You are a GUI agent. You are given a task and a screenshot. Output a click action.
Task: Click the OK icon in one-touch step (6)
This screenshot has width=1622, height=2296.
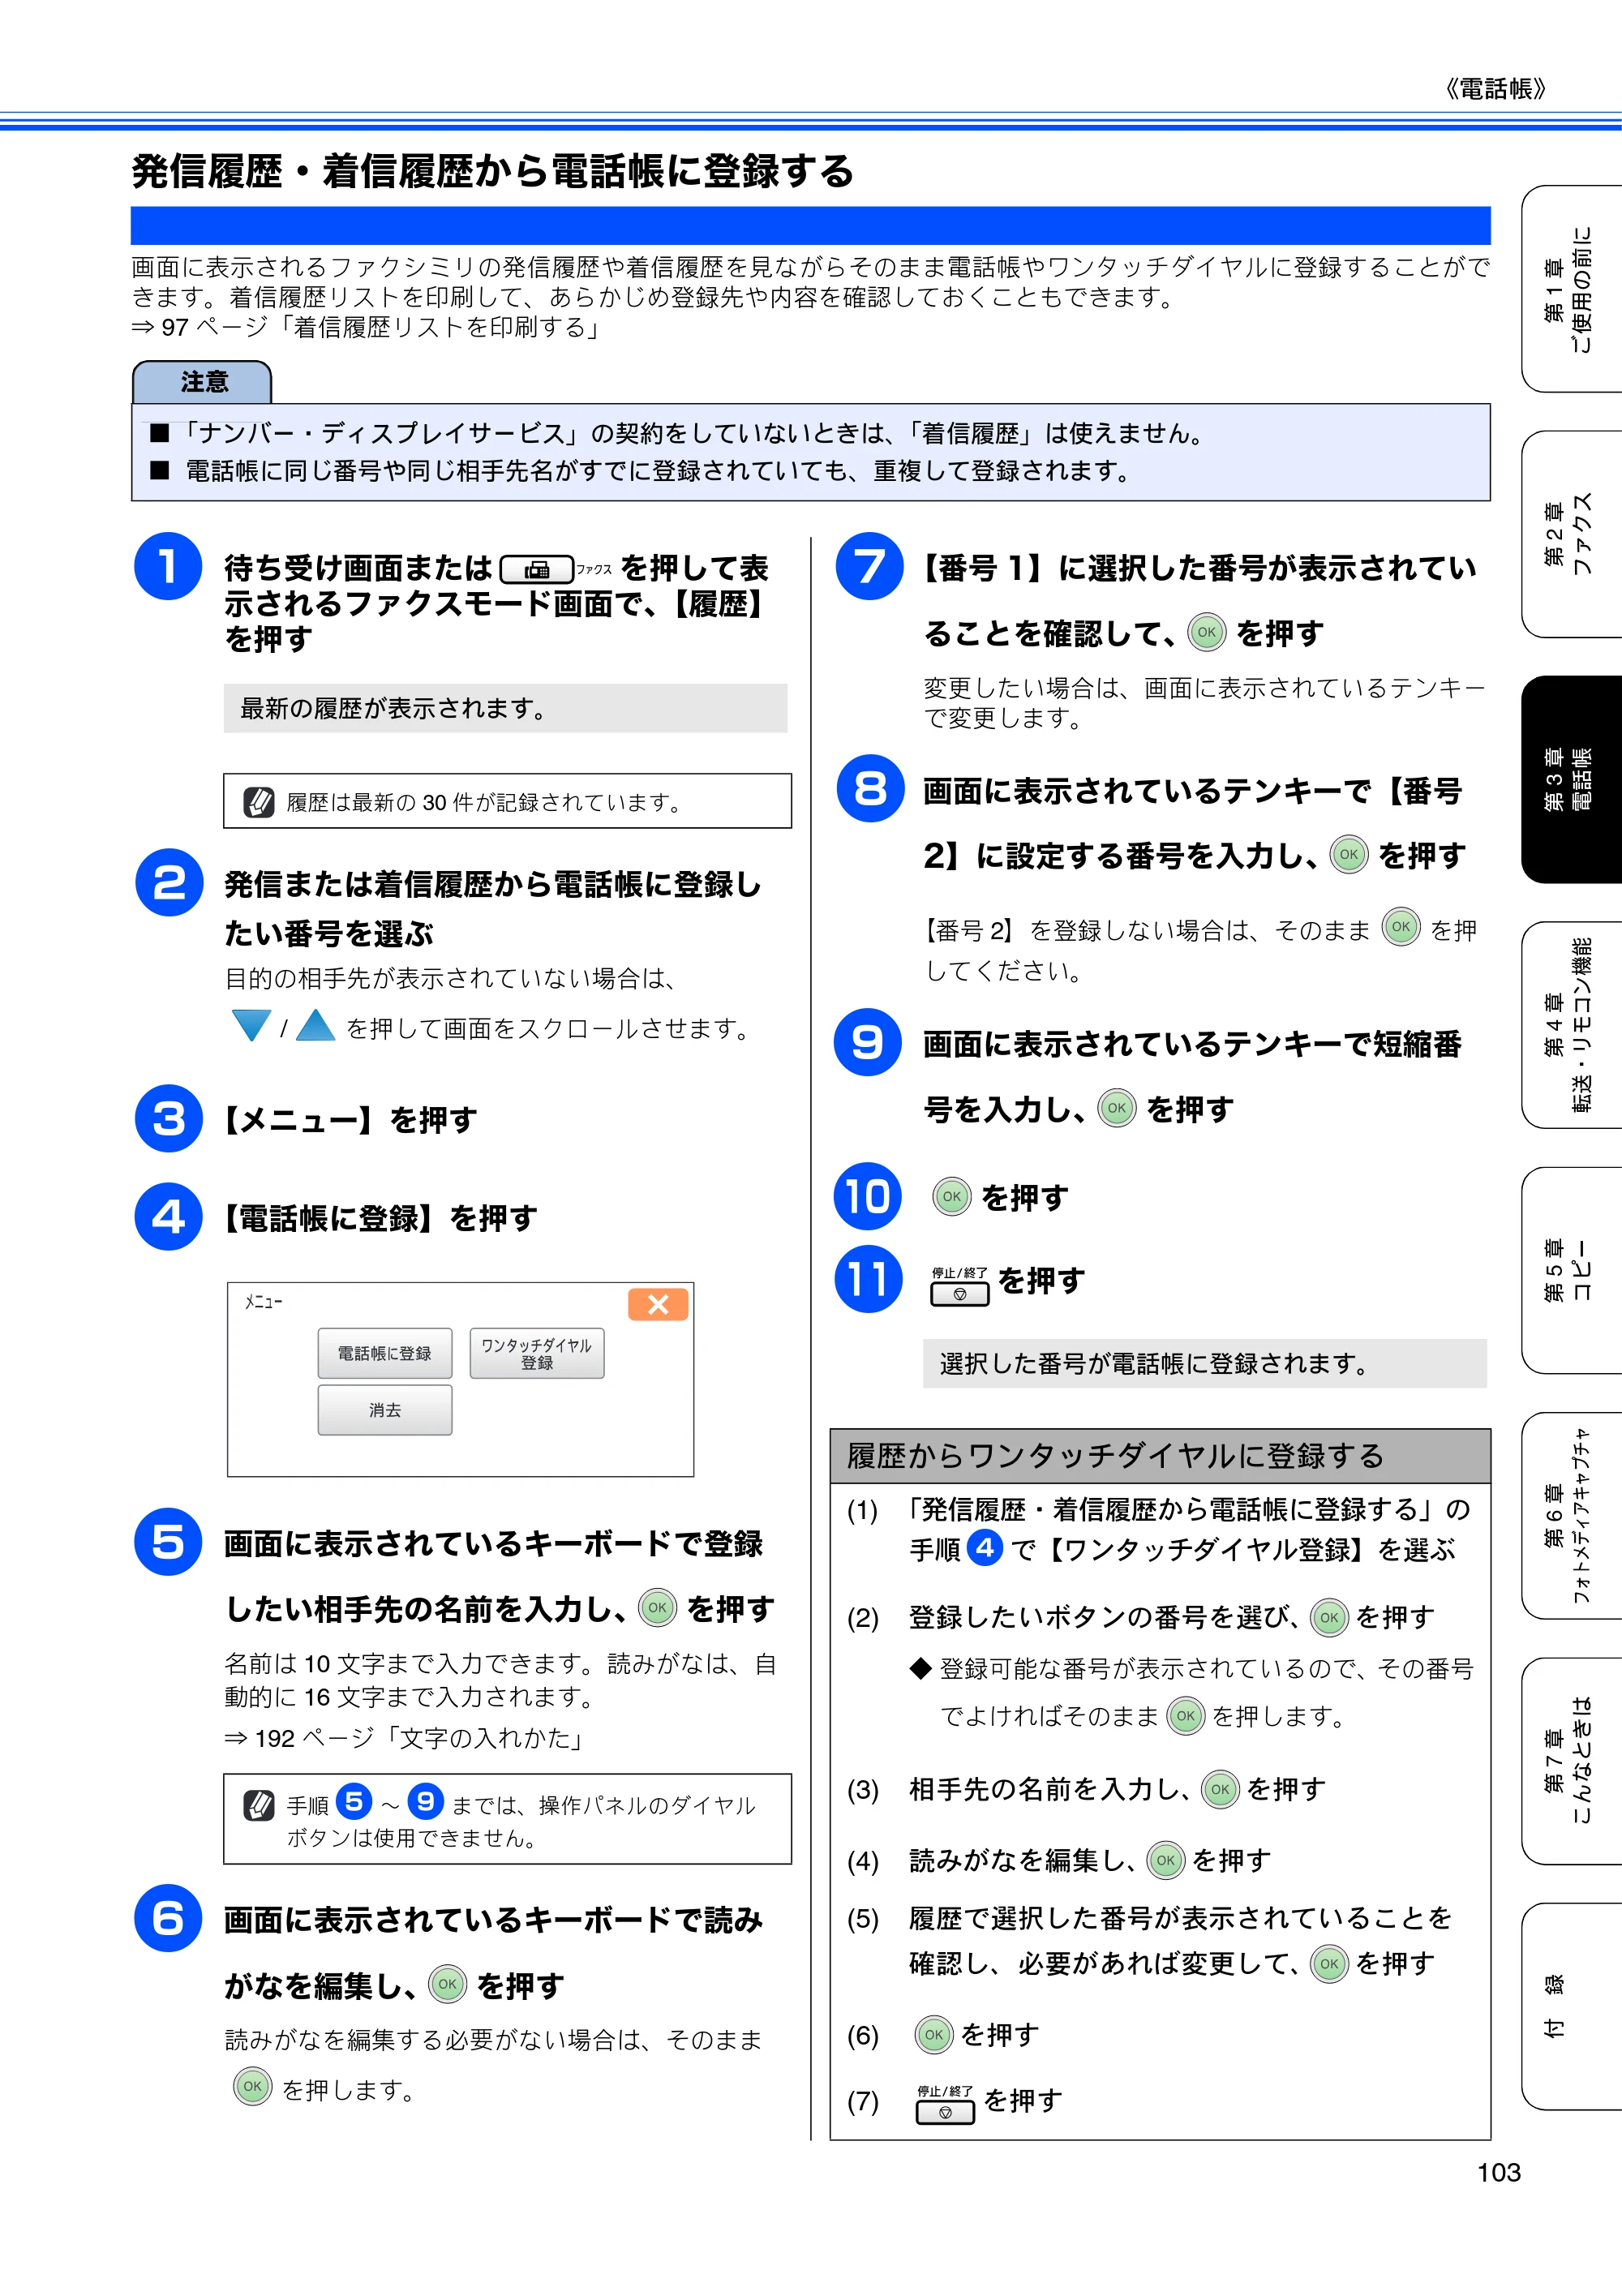coord(934,2034)
